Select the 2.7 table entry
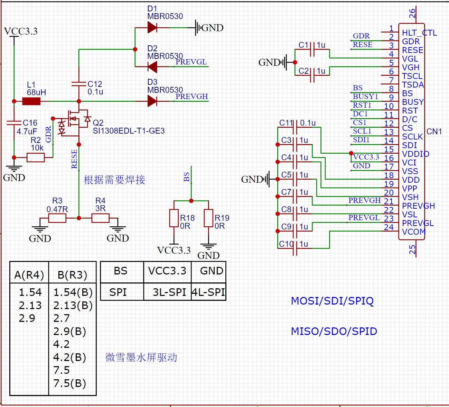 pyautogui.click(x=62, y=318)
